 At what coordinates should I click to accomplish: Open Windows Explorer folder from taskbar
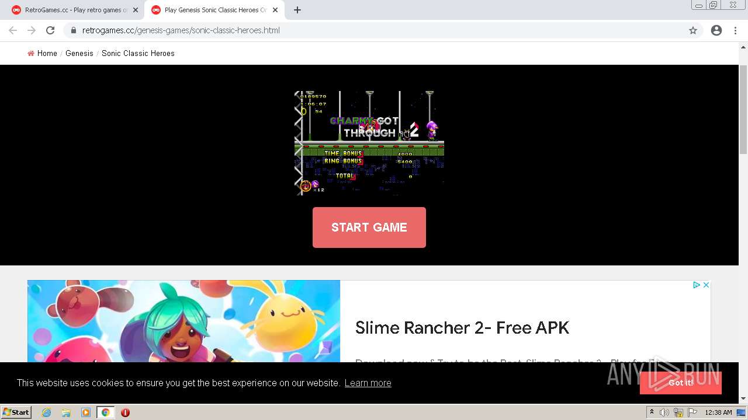pyautogui.click(x=66, y=412)
